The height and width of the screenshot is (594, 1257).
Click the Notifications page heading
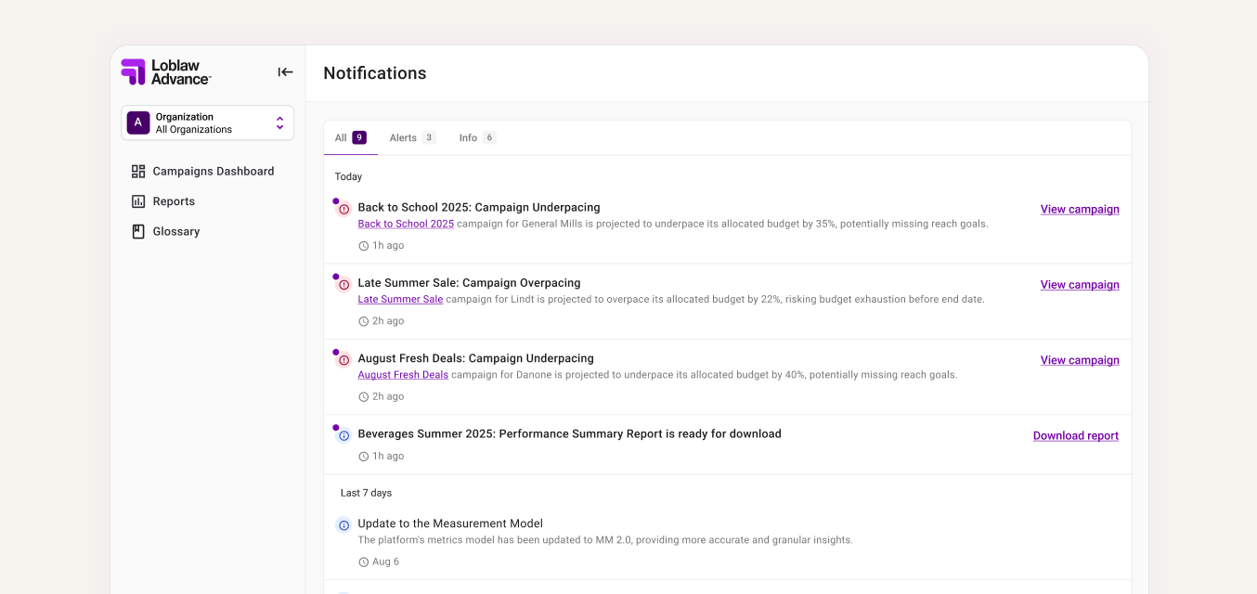375,73
